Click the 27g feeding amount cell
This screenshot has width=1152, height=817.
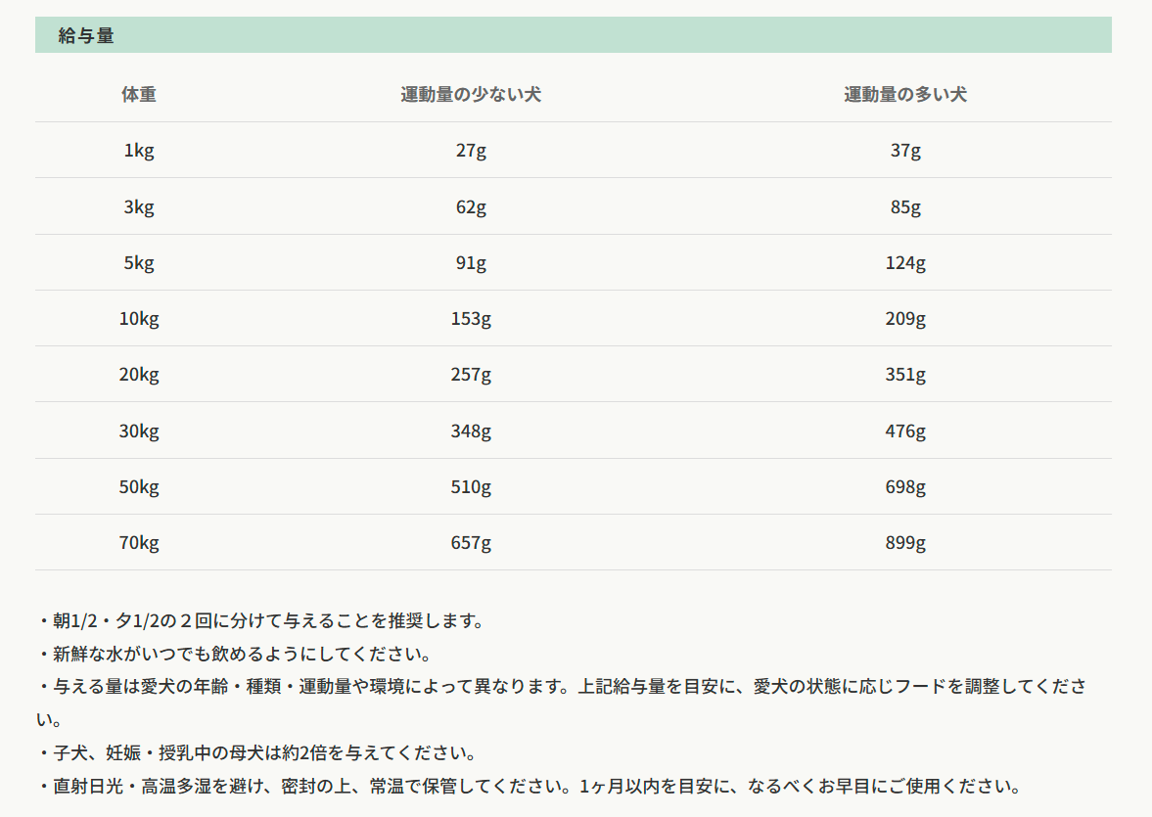(471, 151)
